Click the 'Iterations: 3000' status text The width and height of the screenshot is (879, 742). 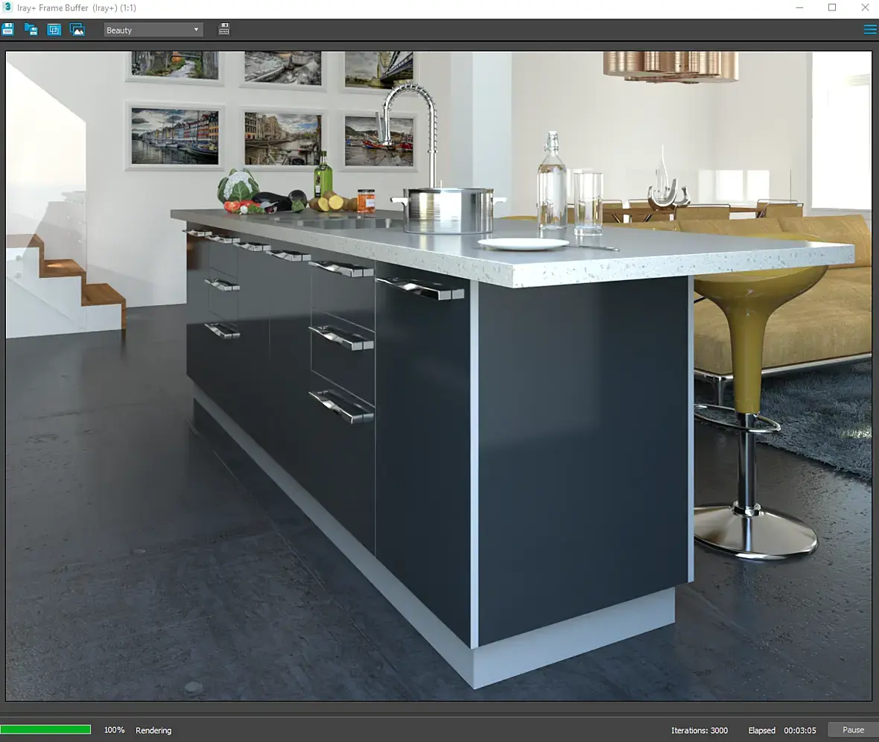coord(699,730)
